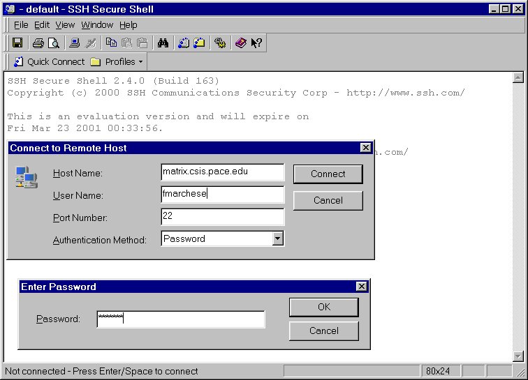Click the Password input field
The width and height of the screenshot is (528, 380).
tap(181, 319)
